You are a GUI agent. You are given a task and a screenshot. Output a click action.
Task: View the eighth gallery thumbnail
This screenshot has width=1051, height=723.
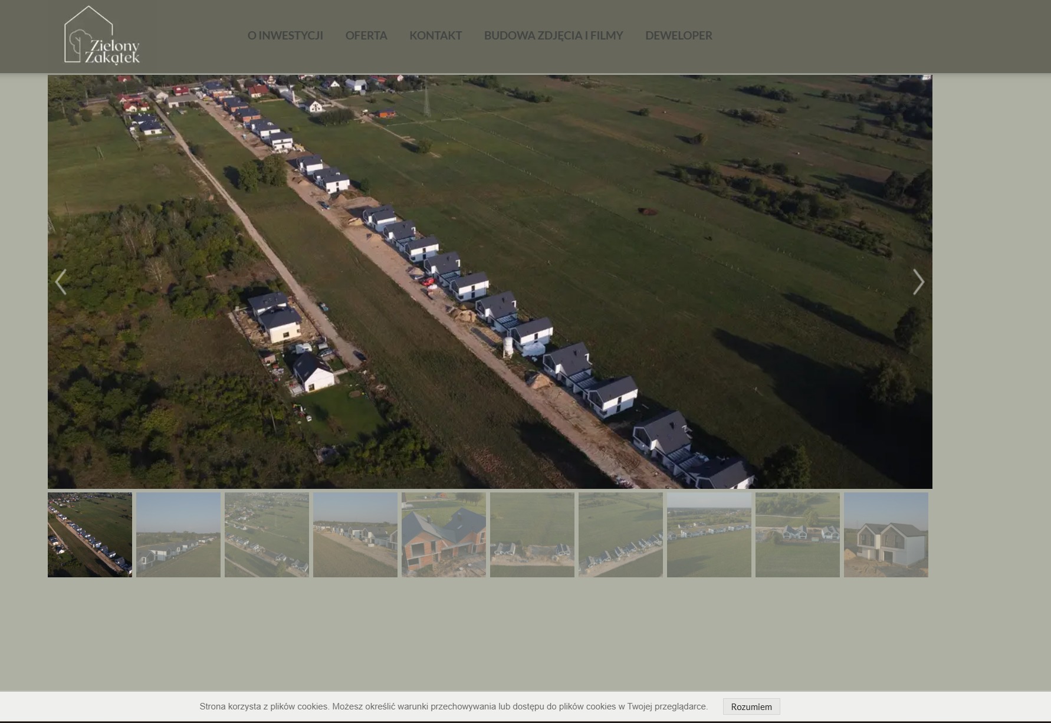coord(709,535)
